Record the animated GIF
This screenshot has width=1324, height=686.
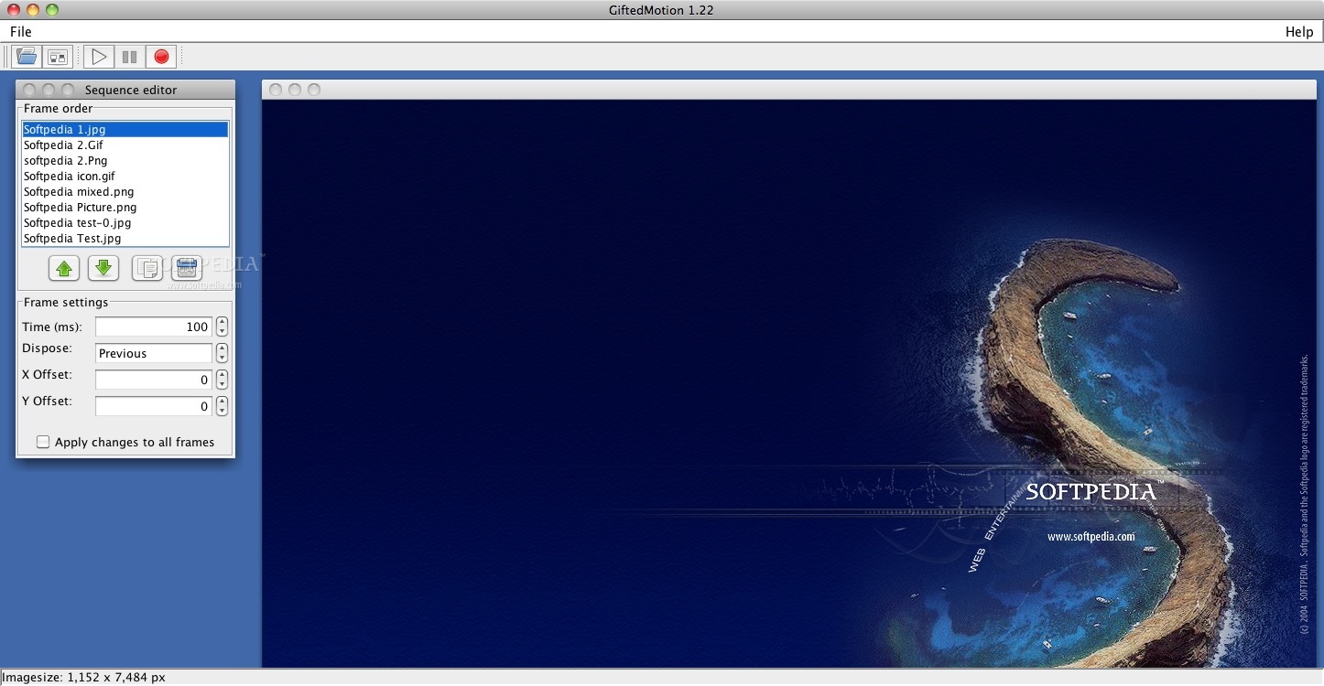pos(160,56)
